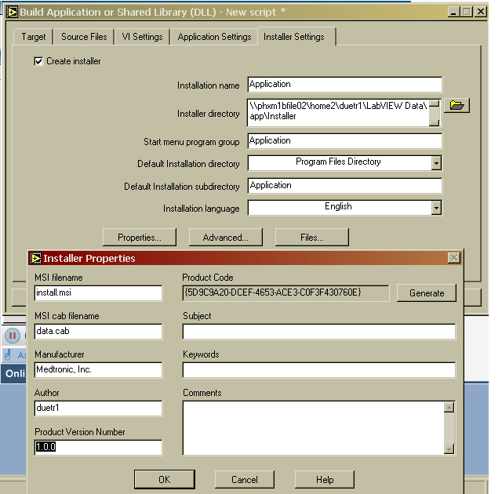Click the LabVIEW icon in Installer Properties title bar
Image resolution: width=502 pixels, height=494 pixels.
click(x=35, y=258)
